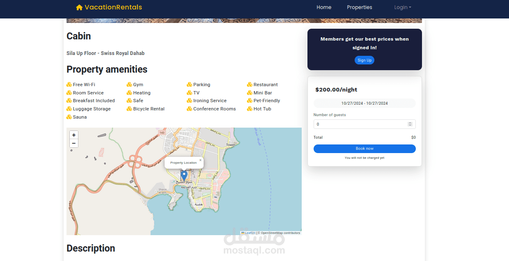The width and height of the screenshot is (509, 261).
Task: Click the Safe amenity icon
Action: coord(129,101)
